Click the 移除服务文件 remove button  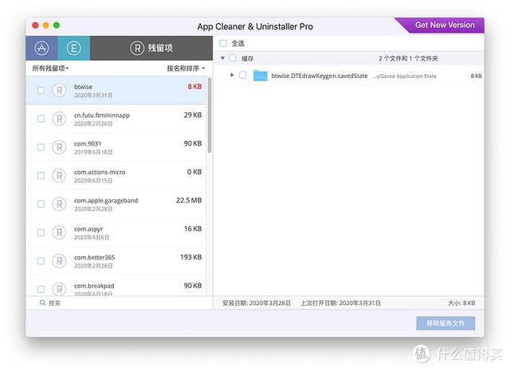(445, 323)
